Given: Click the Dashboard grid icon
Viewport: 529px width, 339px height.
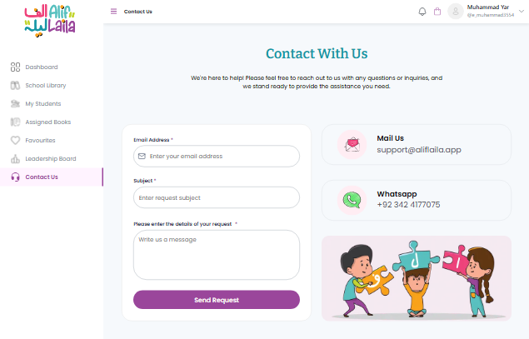Looking at the screenshot, I should [15, 67].
